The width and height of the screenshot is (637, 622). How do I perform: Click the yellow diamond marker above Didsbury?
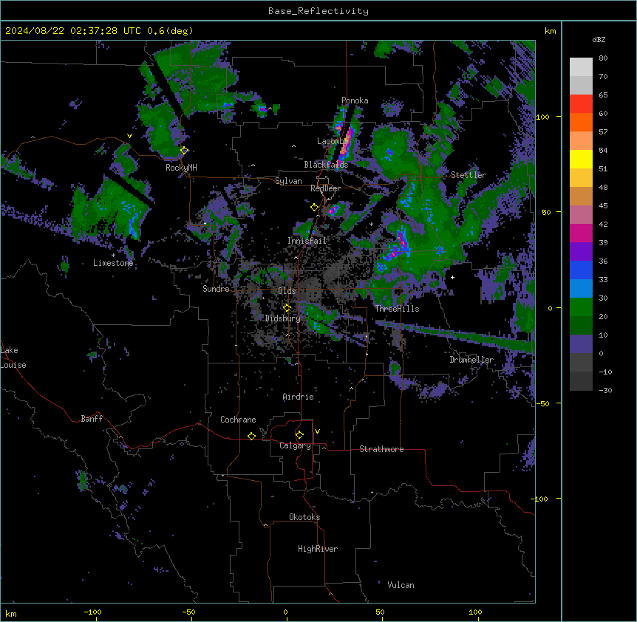coord(287,308)
